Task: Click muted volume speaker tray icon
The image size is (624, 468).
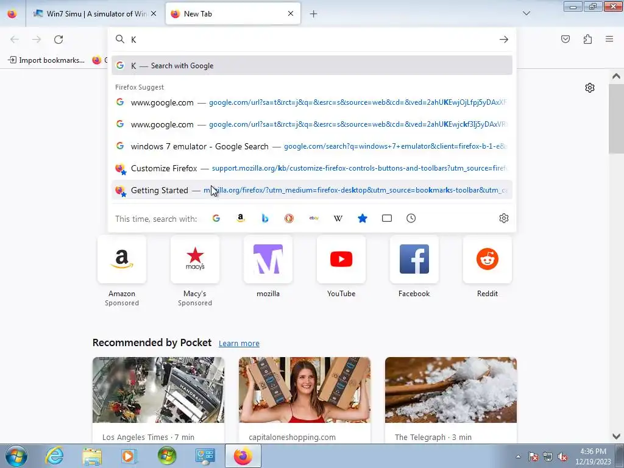Action: click(562, 456)
